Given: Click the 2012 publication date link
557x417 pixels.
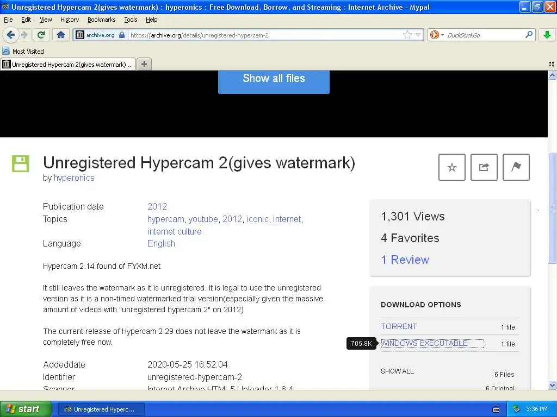Looking at the screenshot, I should coord(157,206).
